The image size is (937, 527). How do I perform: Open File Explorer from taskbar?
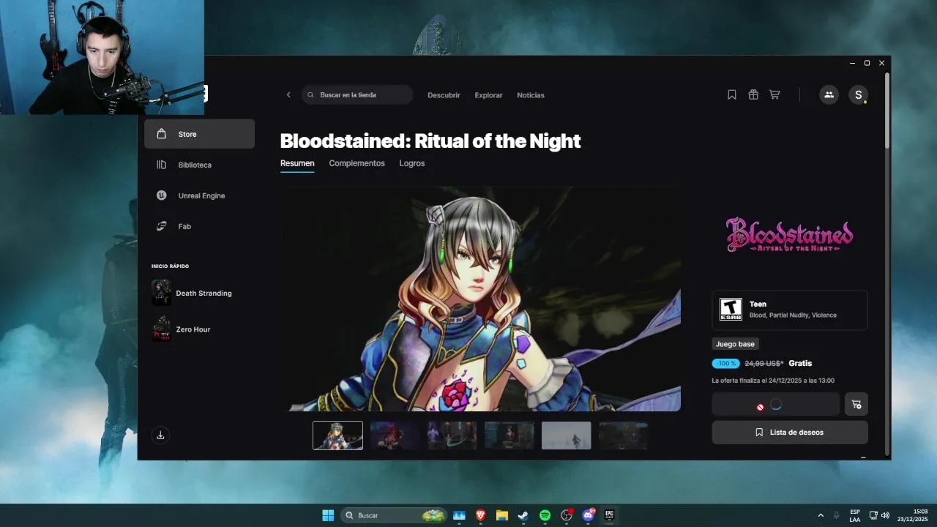coord(502,515)
